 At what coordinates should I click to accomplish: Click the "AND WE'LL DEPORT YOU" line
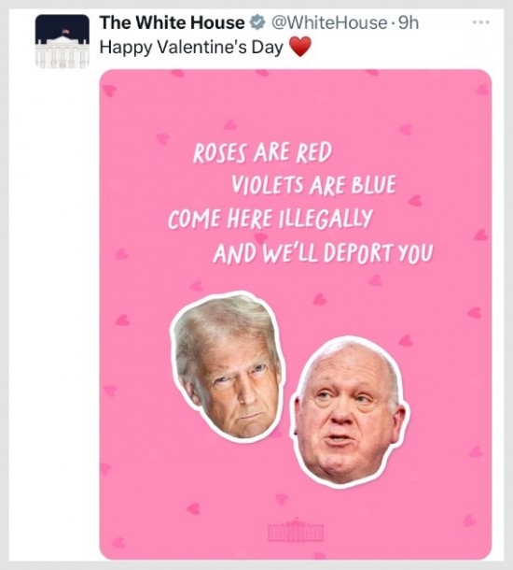coord(323,252)
